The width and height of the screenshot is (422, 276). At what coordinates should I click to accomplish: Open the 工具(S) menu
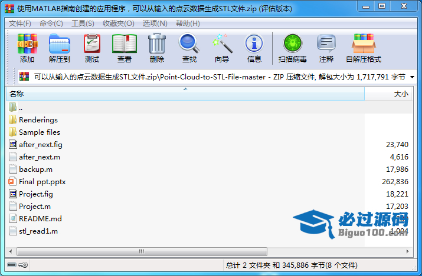pyautogui.click(x=83, y=24)
